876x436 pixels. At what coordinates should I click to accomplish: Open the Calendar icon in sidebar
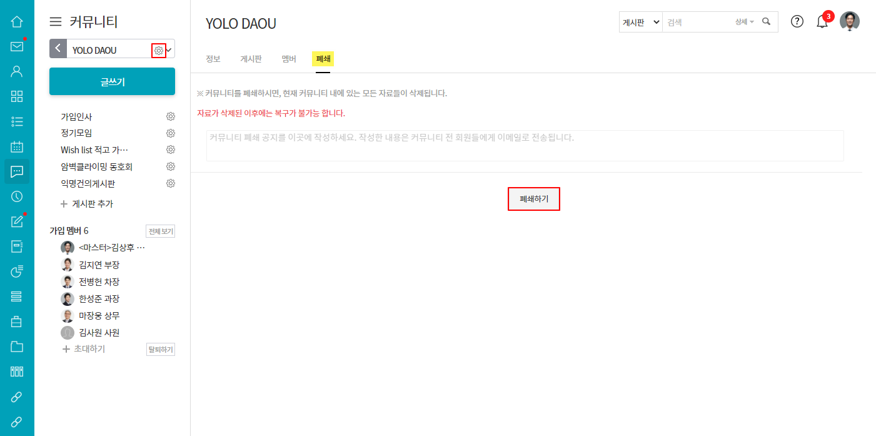tap(17, 146)
